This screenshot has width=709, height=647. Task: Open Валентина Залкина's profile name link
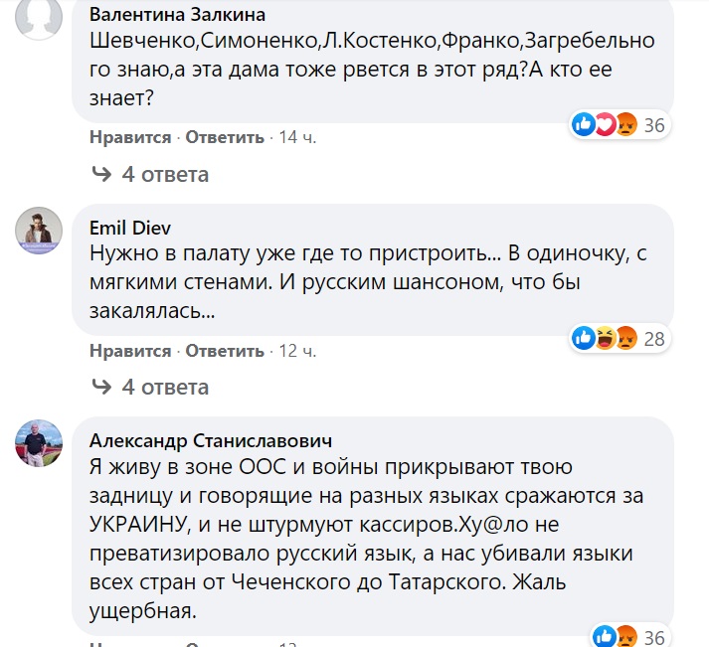[178, 16]
